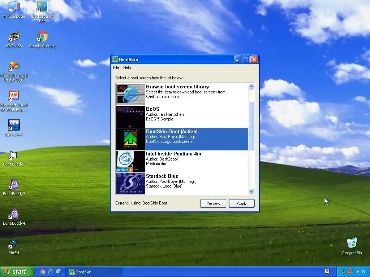The width and height of the screenshot is (370, 277).
Task: Select the 'BeOS' list entry title
Action: pyautogui.click(x=153, y=109)
